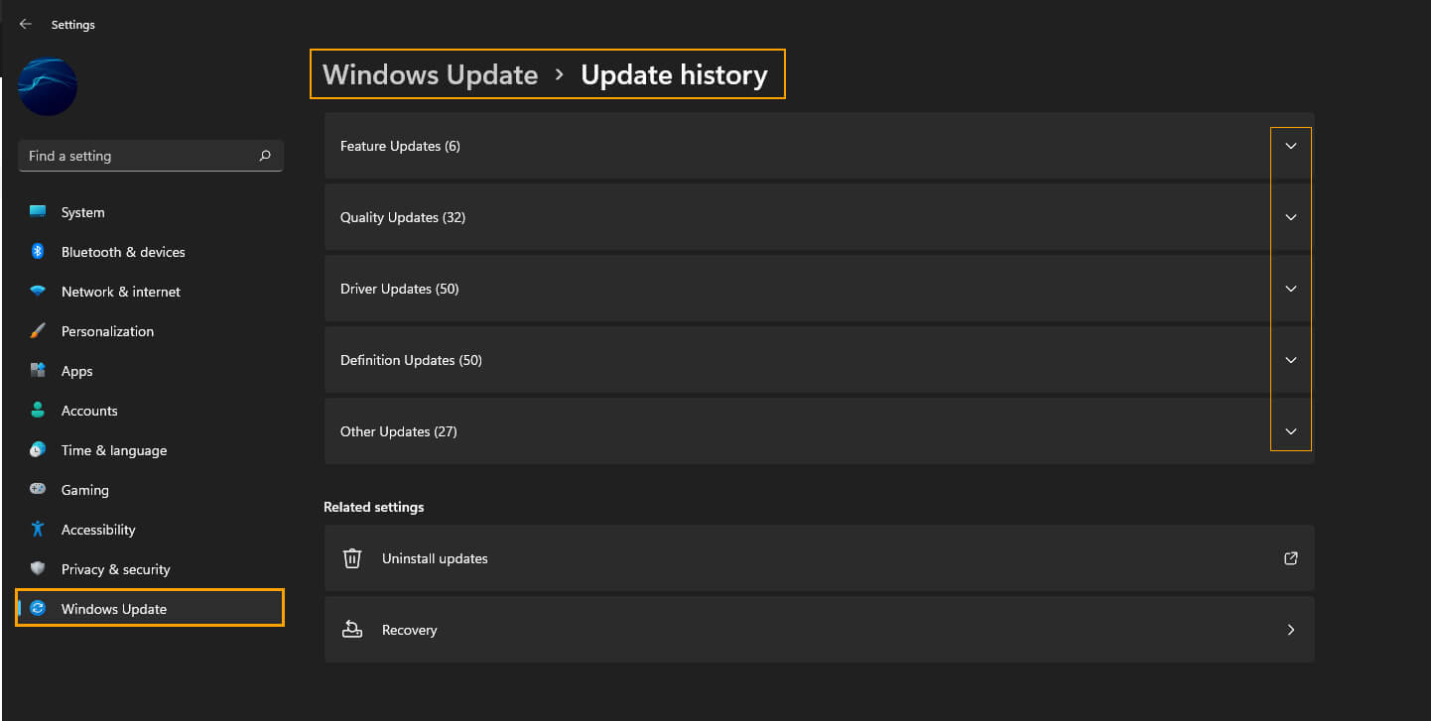Viewport: 1431px width, 721px height.
Task: Click Windows Update breadcrumb link
Action: [x=430, y=74]
